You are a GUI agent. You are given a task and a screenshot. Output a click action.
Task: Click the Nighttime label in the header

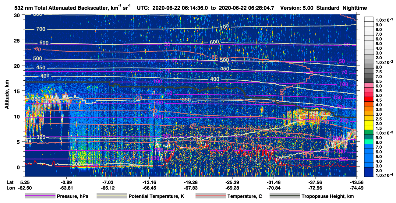354,8
